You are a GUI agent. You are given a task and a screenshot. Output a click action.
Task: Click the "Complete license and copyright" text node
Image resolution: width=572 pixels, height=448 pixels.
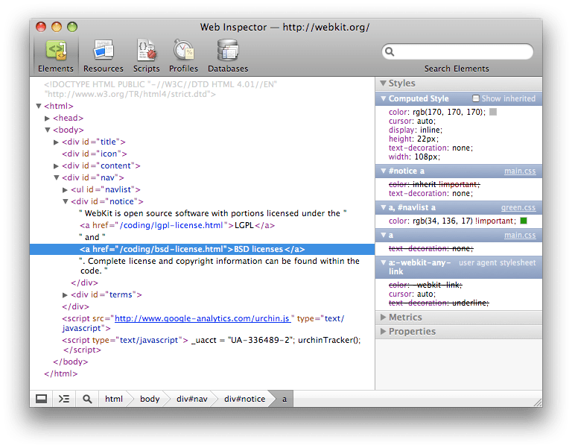point(219,265)
